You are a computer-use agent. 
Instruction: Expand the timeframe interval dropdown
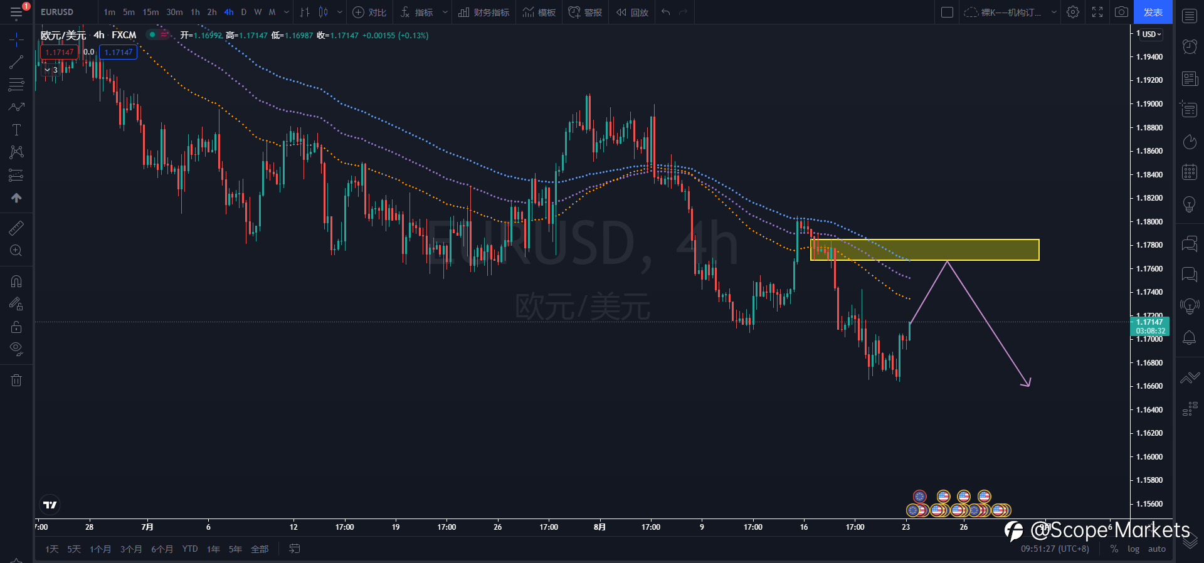click(x=287, y=12)
